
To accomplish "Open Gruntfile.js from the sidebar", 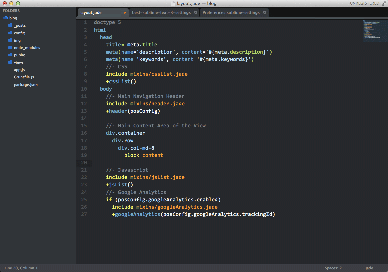I will [x=24, y=77].
